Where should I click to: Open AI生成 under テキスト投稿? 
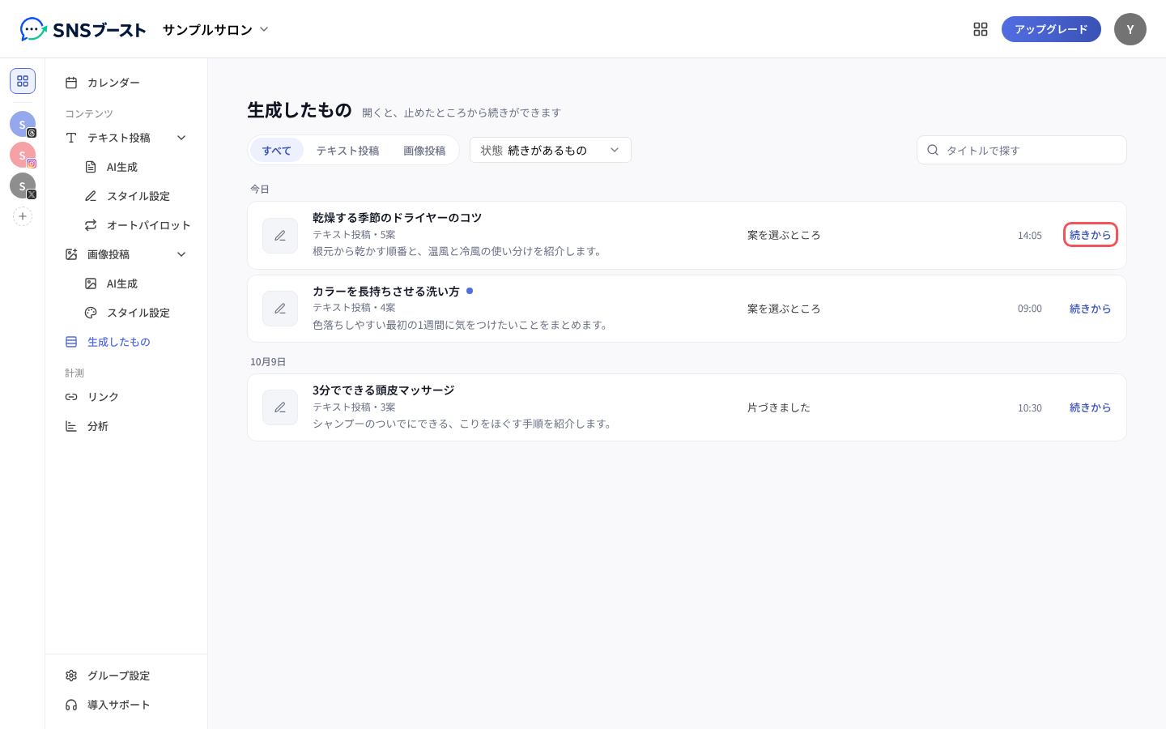click(136, 167)
